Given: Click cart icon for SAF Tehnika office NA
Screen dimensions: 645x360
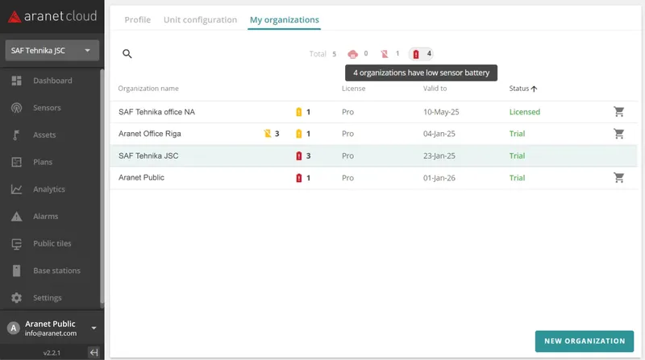Looking at the screenshot, I should coord(618,112).
